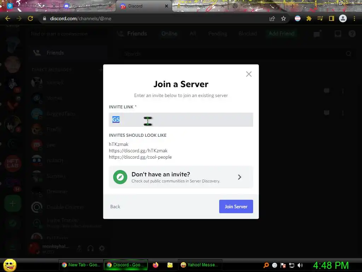Screen dimensions: 362x272
Task: Expand the Server Discovery chevron arrow
Action: 239,177
